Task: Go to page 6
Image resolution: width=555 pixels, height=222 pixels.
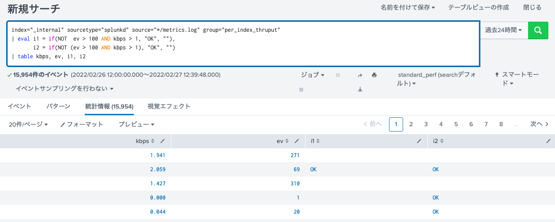Action: click(471, 124)
